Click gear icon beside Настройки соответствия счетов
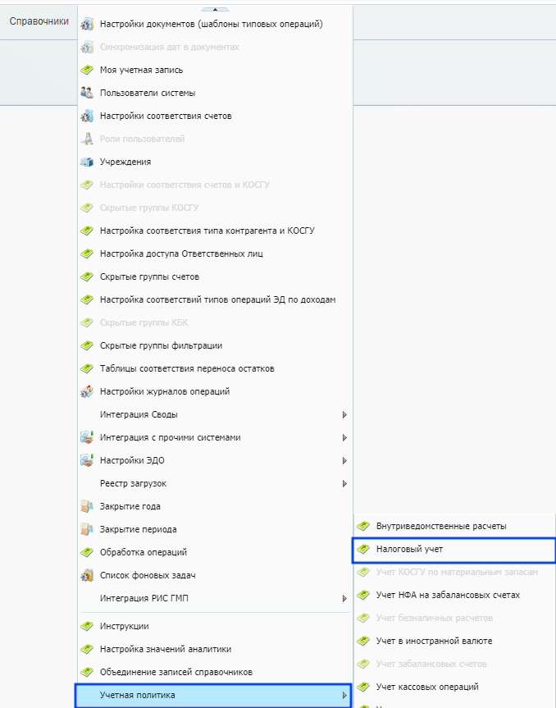Screen dimensions: 556x708 point(87,116)
